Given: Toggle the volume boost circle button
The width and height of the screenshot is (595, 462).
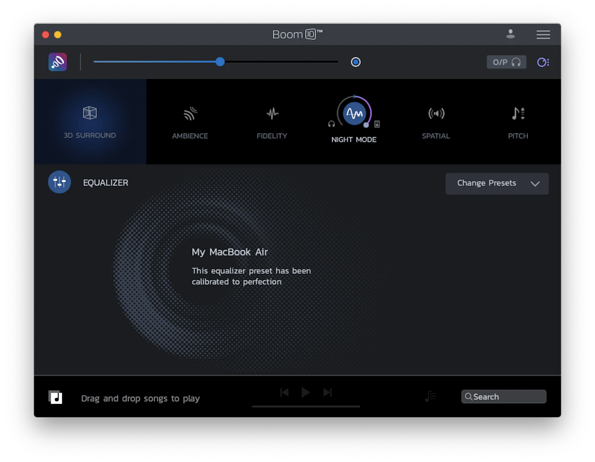Looking at the screenshot, I should [356, 62].
